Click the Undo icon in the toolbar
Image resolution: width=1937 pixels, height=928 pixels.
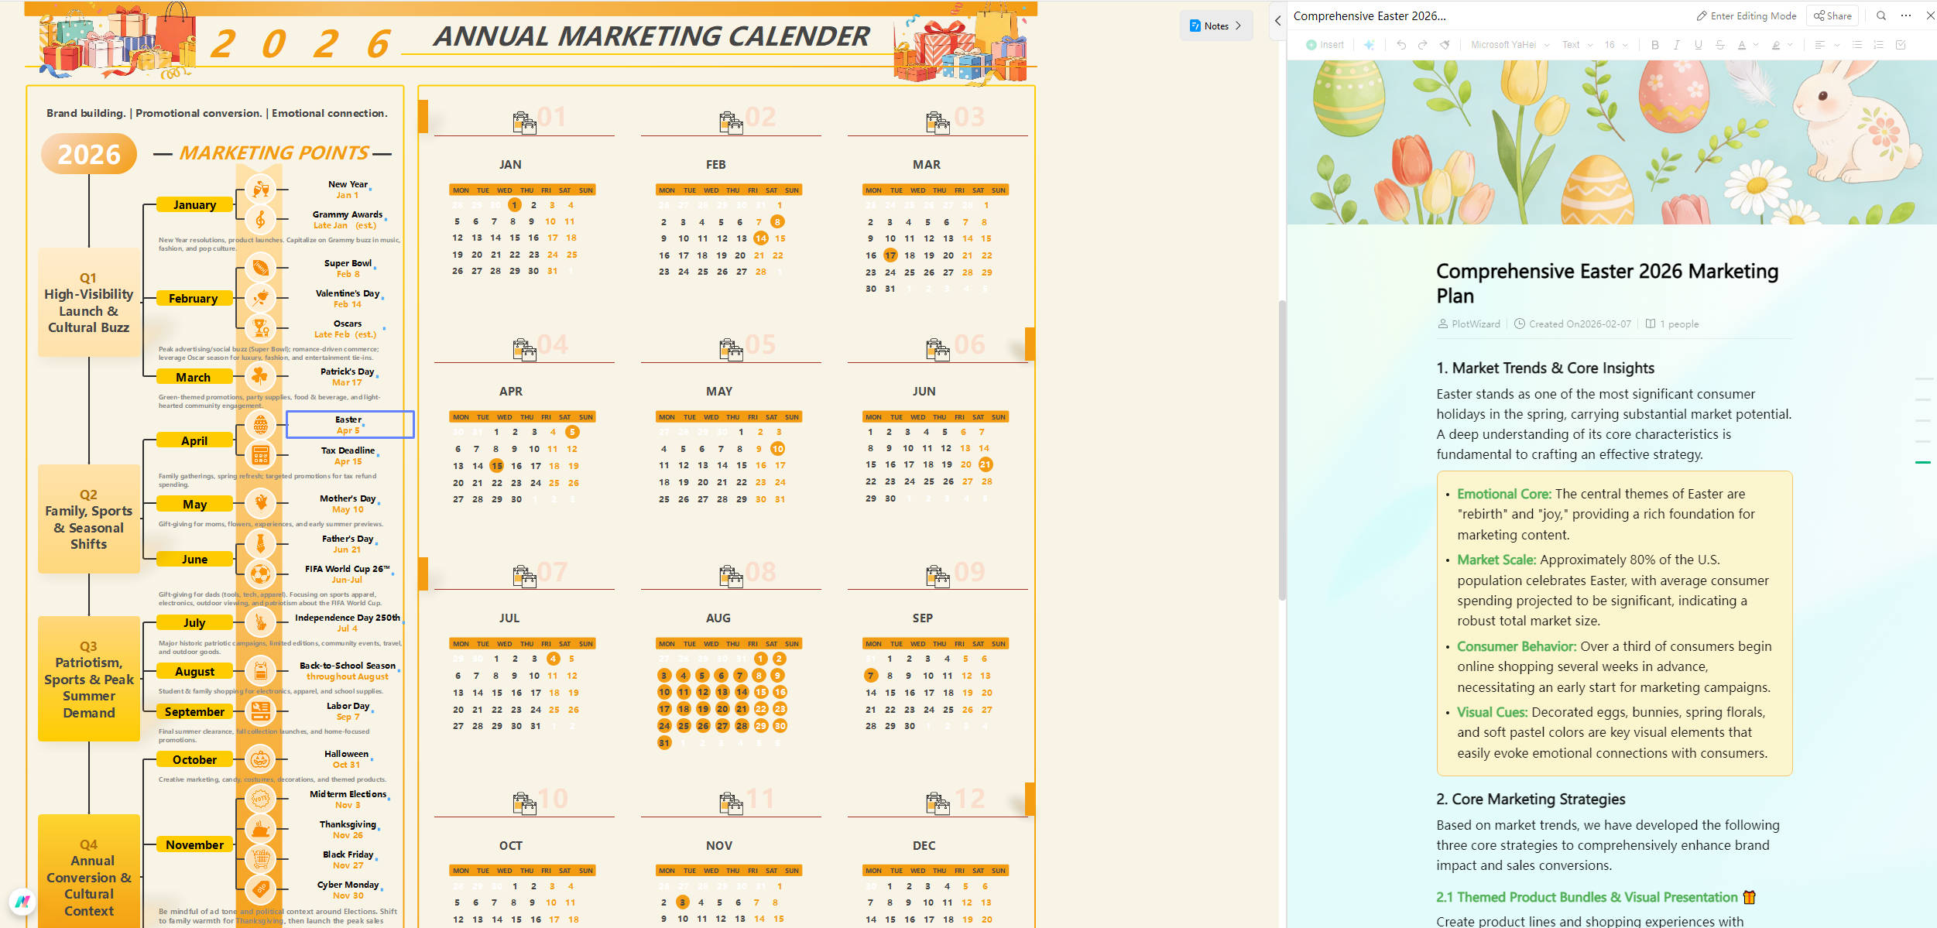click(x=1402, y=45)
